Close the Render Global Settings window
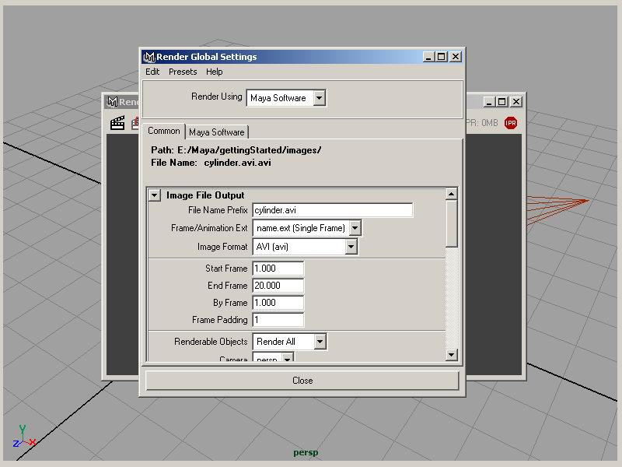This screenshot has width=622, height=467. point(456,57)
